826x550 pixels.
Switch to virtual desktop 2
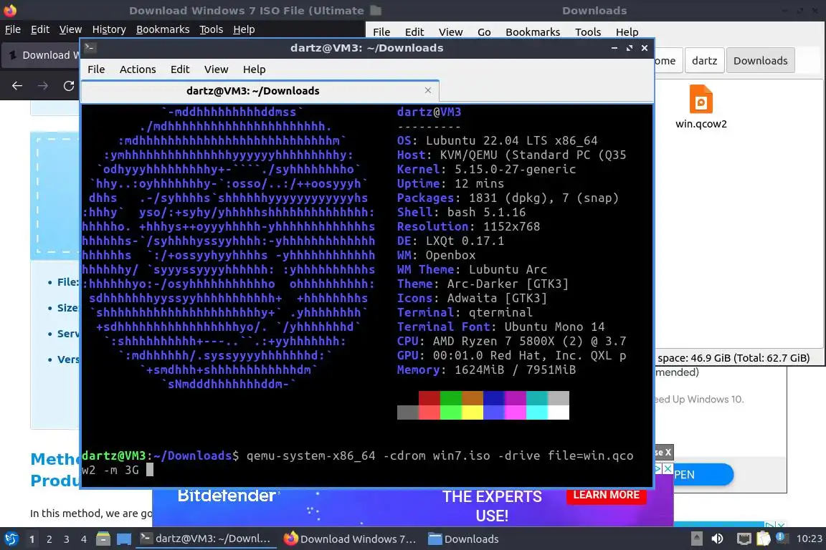click(x=49, y=539)
